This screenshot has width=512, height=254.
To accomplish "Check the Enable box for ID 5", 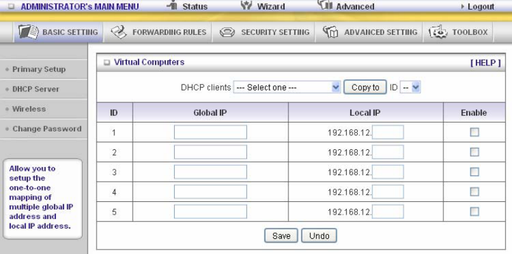I will pyautogui.click(x=474, y=212).
